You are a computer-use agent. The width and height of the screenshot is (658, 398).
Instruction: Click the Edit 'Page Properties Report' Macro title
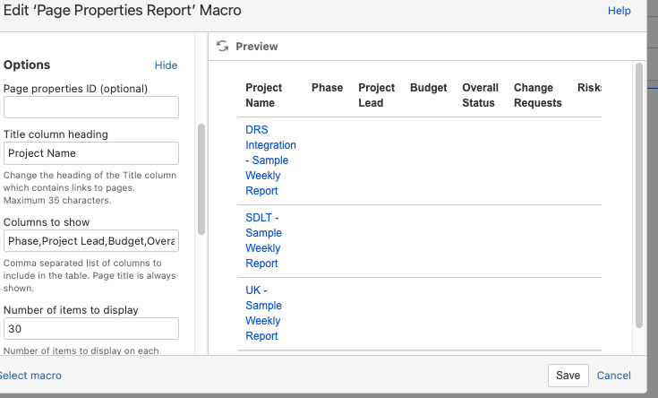122,10
